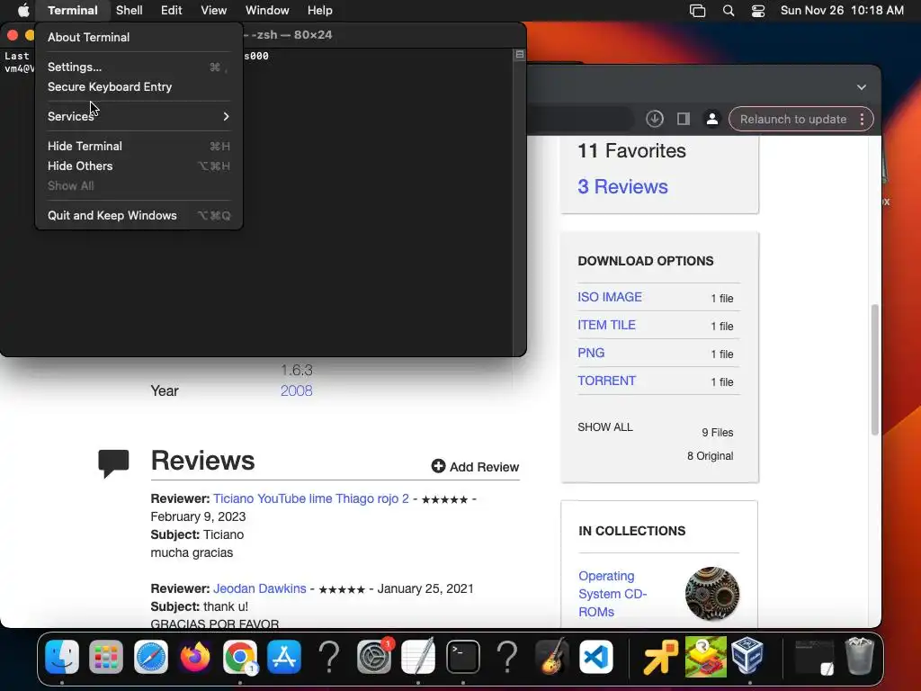Click the 11 Favorites text
Viewport: 921px width, 691px height.
(x=631, y=151)
